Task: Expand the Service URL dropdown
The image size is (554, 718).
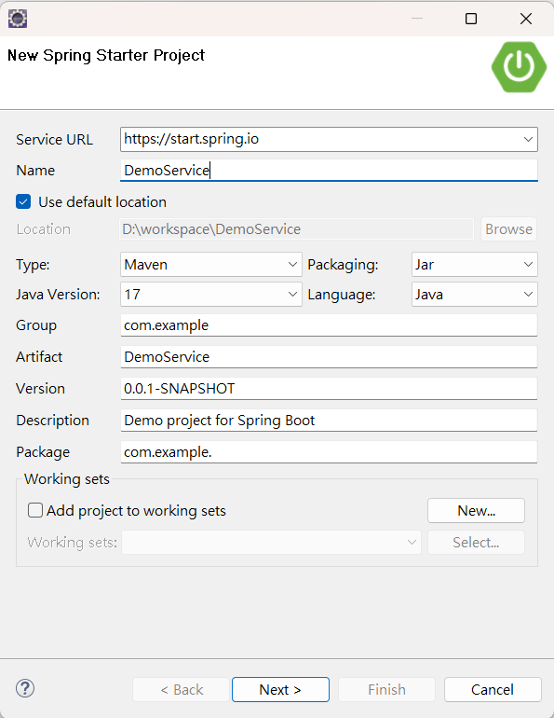Action: pos(528,139)
